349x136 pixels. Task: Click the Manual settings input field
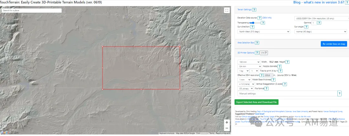point(287,94)
